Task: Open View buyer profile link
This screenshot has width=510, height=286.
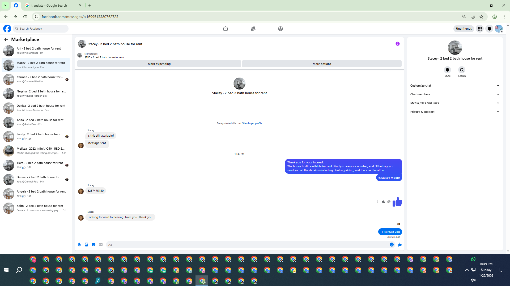Action: coord(252,123)
